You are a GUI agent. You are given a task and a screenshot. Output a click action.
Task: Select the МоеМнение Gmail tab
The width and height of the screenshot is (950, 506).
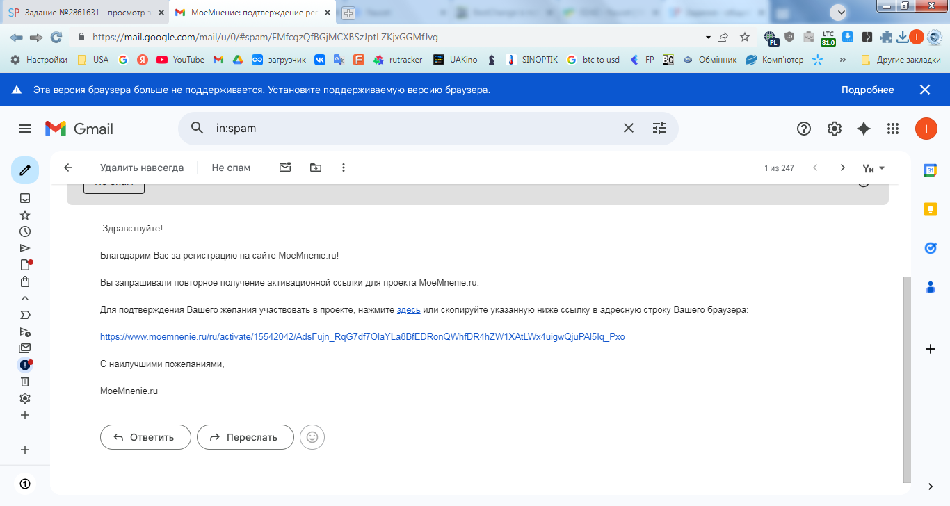pos(253,13)
